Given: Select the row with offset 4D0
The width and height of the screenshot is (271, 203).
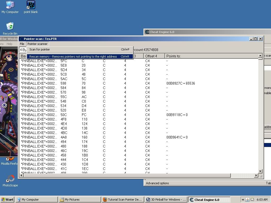Looking at the screenshot, I should [x=139, y=128].
